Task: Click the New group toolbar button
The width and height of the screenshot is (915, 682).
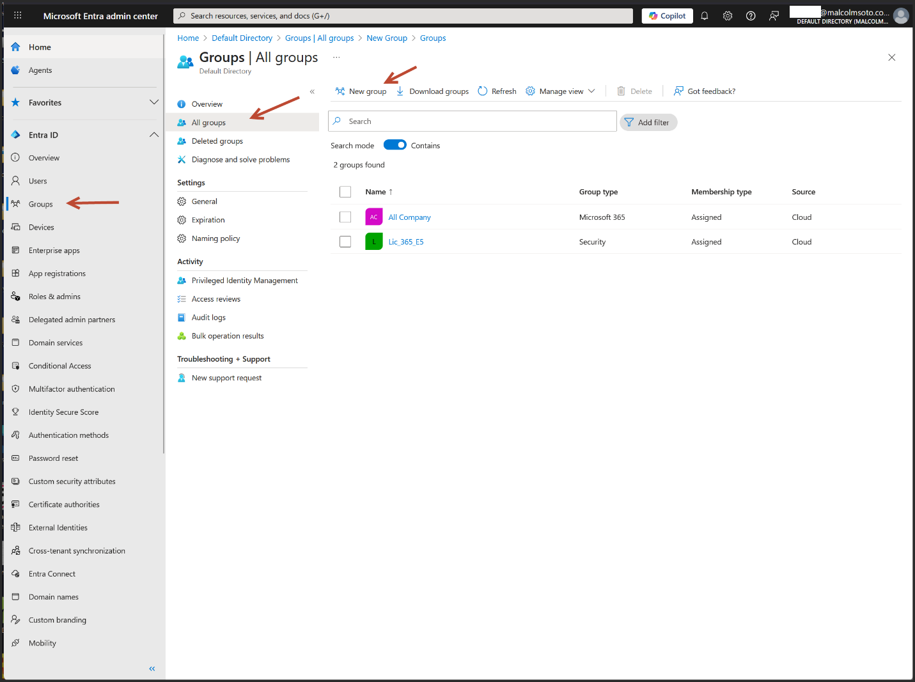Action: 361,91
